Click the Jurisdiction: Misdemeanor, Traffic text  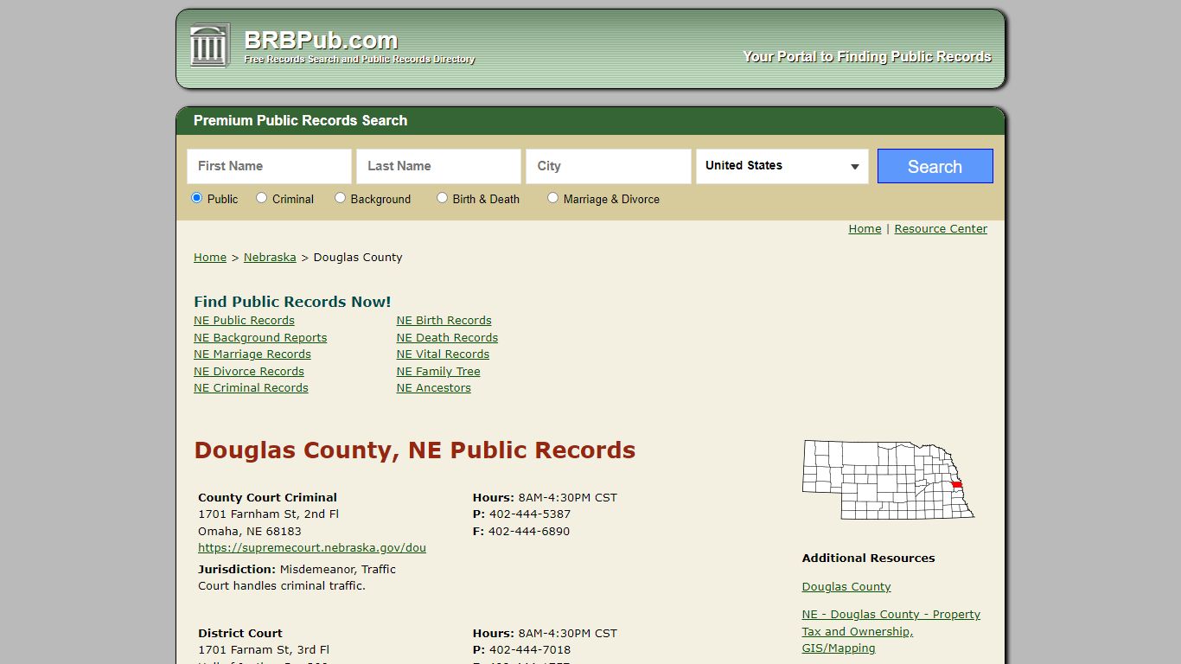coord(297,570)
